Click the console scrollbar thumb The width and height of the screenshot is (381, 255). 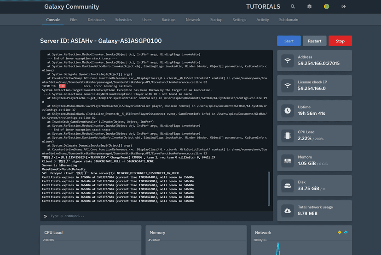tap(269, 189)
